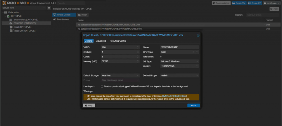Viewport: 282px width, 126px height.
Task: Click the Sockets spinner arrows
Action: click(x=138, y=52)
